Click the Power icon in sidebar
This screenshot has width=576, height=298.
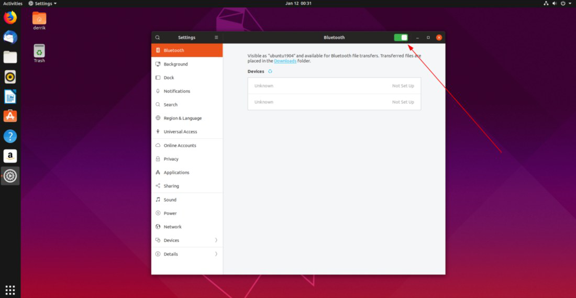(x=158, y=213)
